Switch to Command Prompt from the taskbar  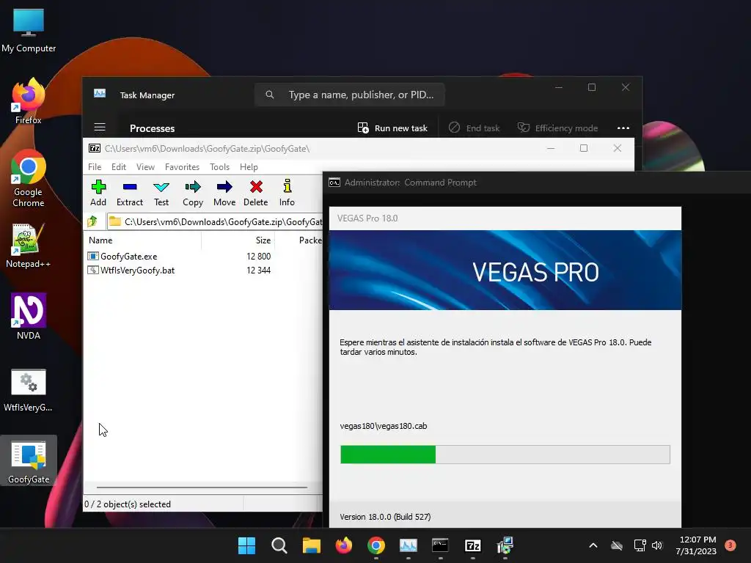click(440, 545)
